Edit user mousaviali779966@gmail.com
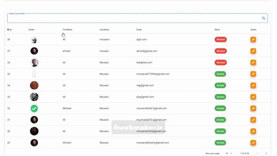This screenshot has width=277, height=156. point(253,74)
